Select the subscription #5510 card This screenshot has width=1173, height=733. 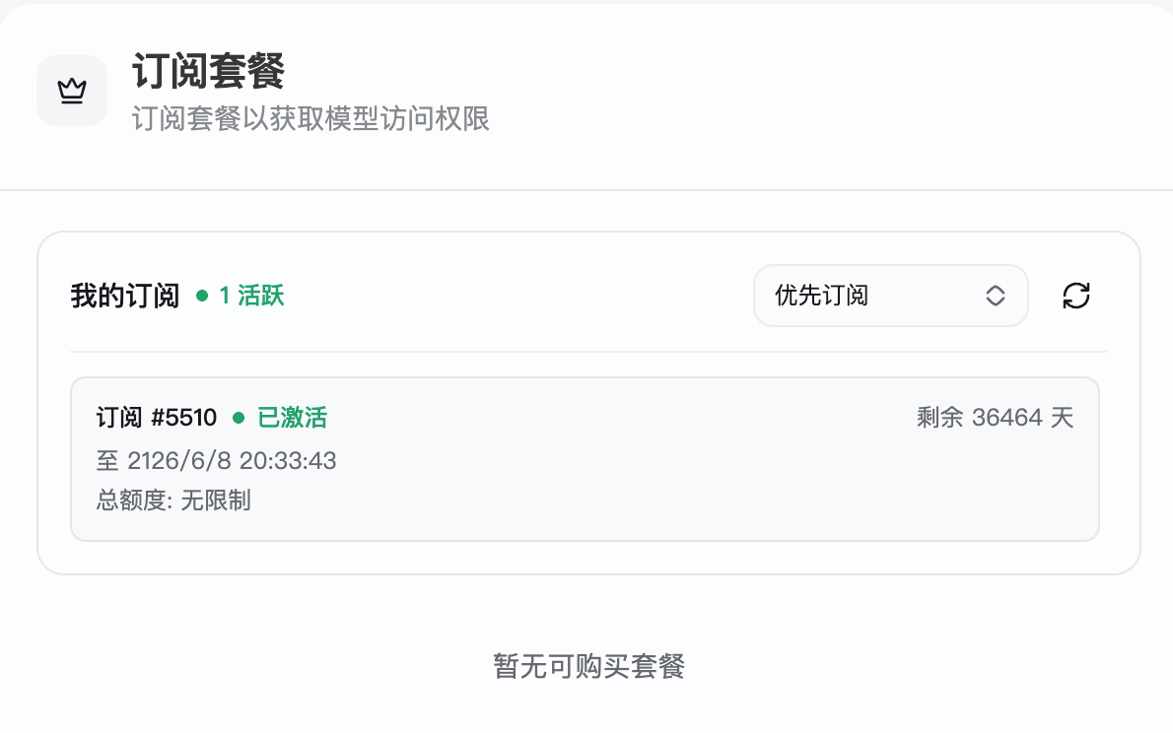pyautogui.click(x=585, y=458)
